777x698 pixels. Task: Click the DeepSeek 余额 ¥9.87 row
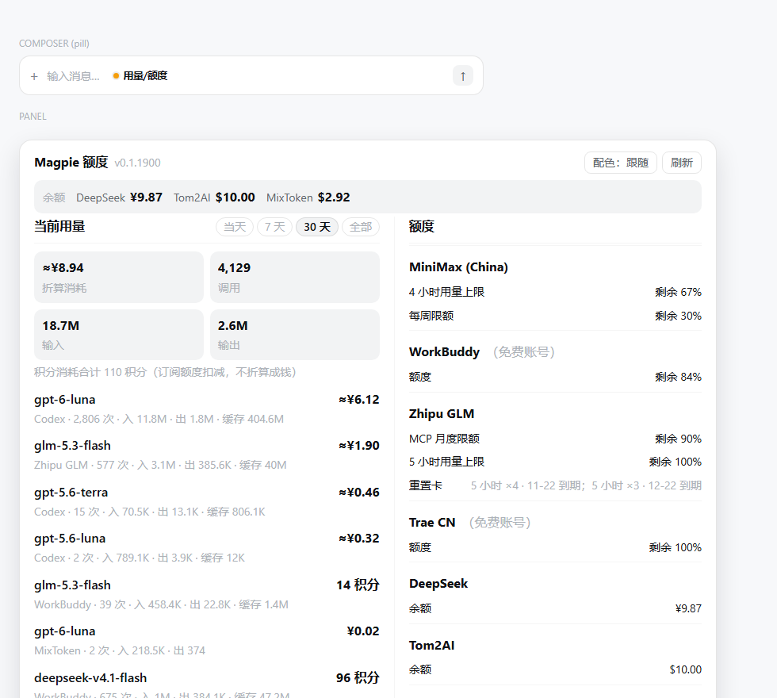[x=555, y=608]
